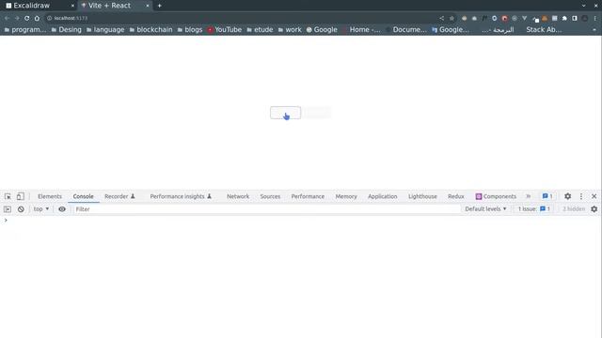
Task: Open the Google bookmark
Action: coord(322,29)
